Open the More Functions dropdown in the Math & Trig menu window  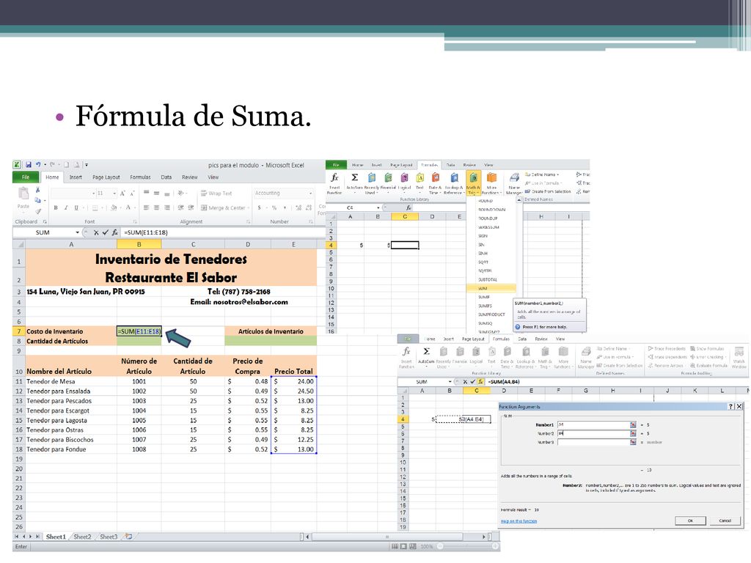click(x=491, y=183)
